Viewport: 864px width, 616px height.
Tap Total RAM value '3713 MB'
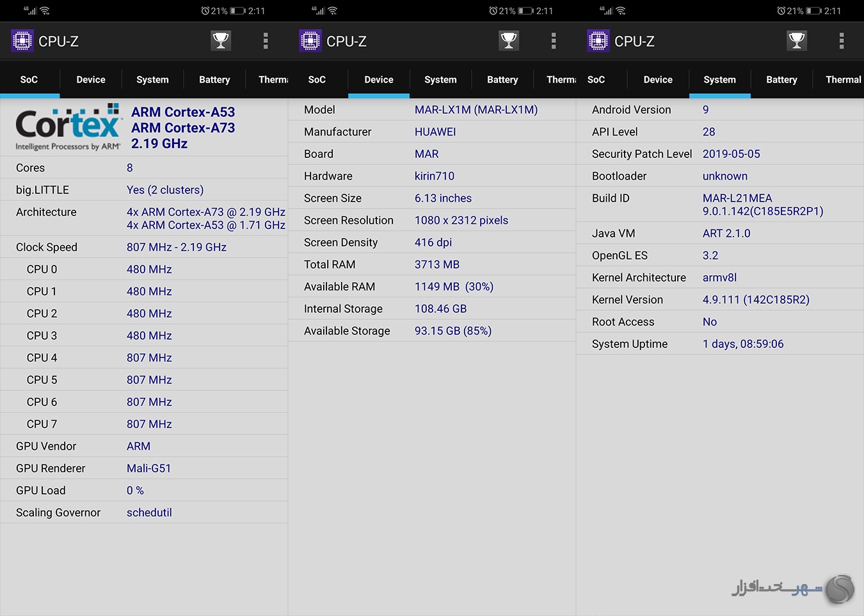point(437,264)
